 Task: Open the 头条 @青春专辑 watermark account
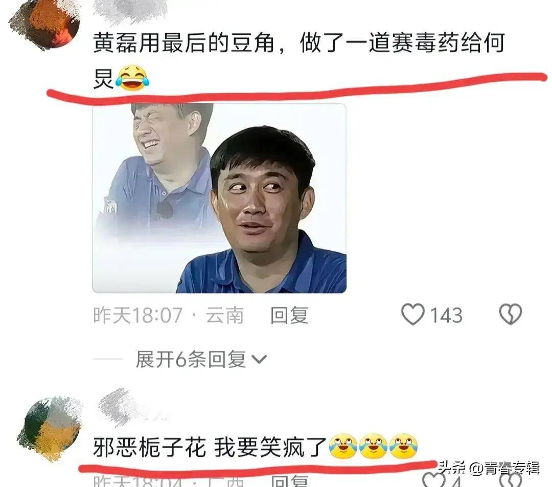coord(489,468)
